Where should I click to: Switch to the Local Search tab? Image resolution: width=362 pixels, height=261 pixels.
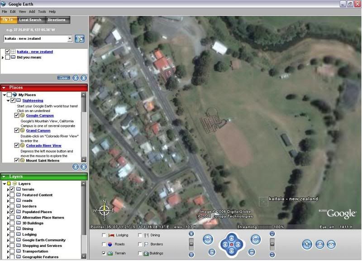click(x=30, y=20)
